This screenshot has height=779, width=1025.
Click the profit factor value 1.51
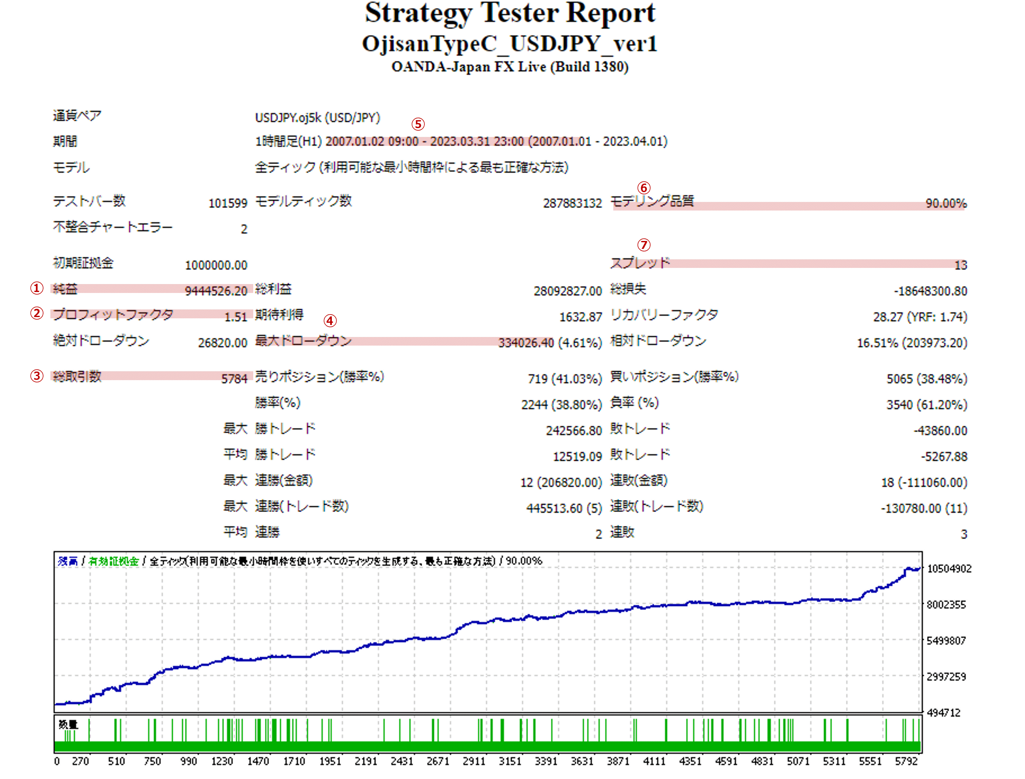(235, 317)
